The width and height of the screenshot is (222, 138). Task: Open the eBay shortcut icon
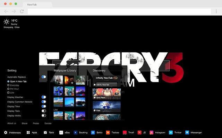[61, 132]
